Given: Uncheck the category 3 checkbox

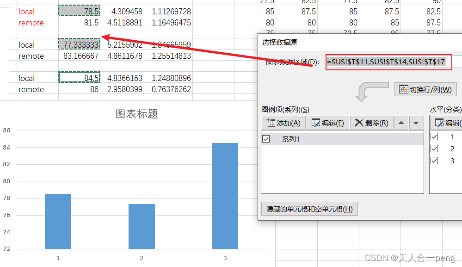Looking at the screenshot, I should tap(434, 161).
